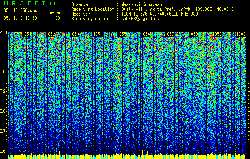The width and height of the screenshot is (250, 159).
Task: Click the kHz unit label
Action: click(x=4, y=32)
